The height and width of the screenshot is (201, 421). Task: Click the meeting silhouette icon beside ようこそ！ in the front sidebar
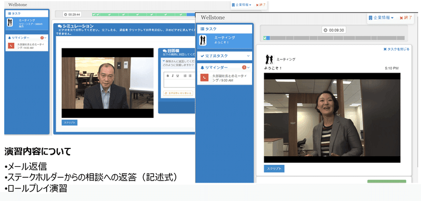[203, 41]
